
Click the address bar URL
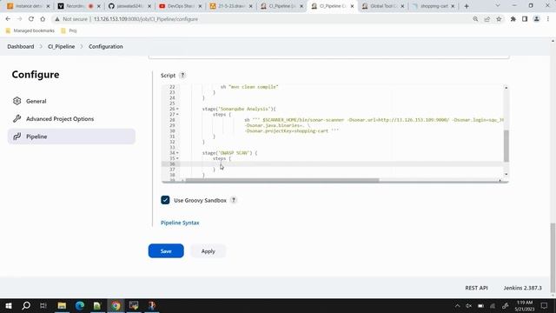pos(146,19)
